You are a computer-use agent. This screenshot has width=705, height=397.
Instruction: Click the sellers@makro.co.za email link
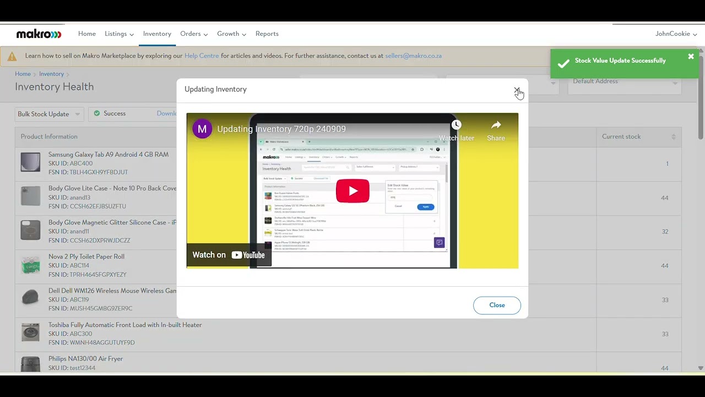[413, 56]
